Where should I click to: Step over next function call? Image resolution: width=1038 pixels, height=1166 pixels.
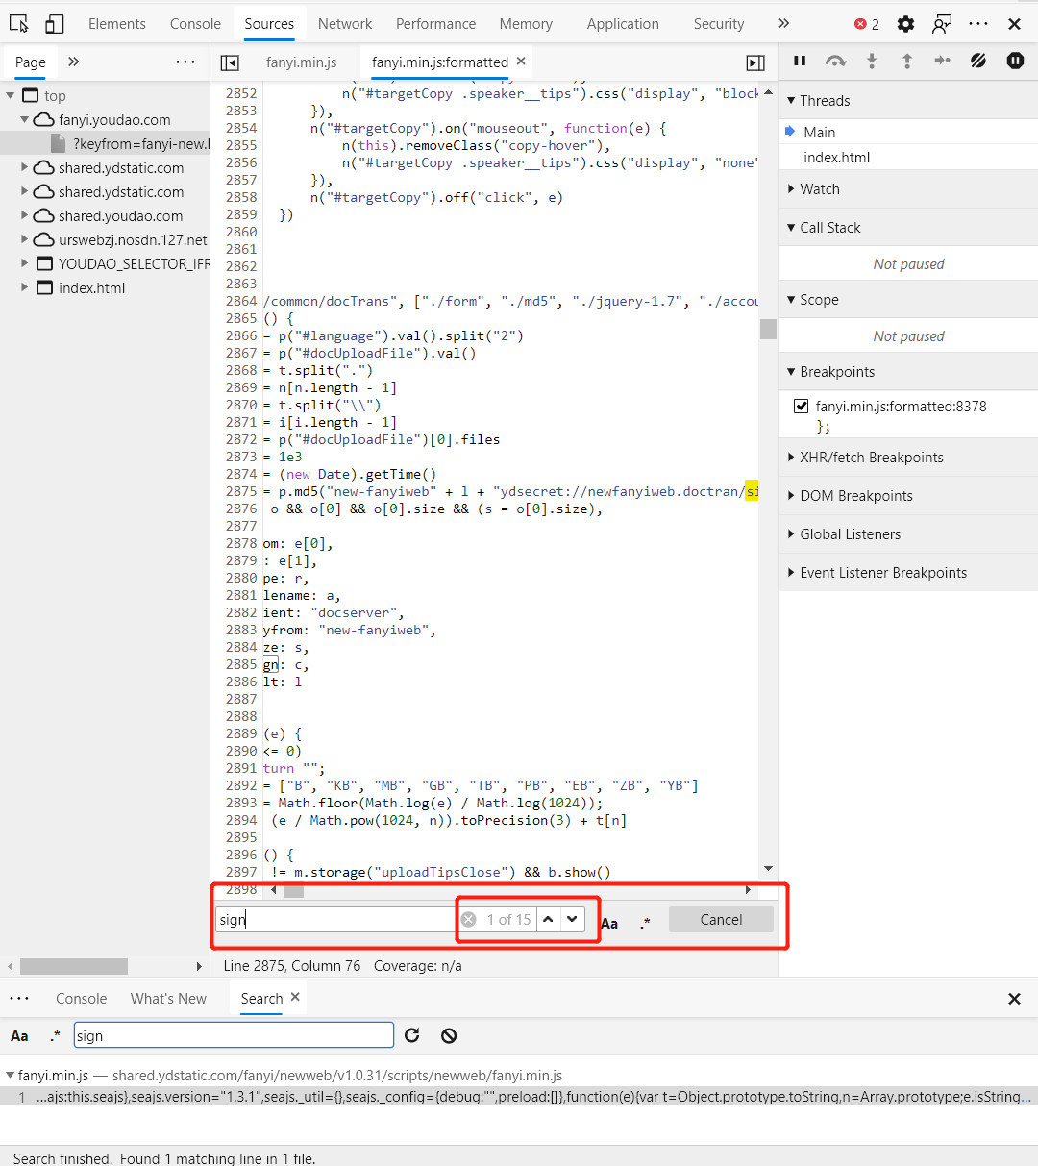(x=836, y=61)
